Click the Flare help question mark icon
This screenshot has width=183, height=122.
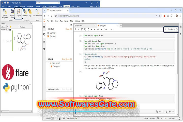coord(99,7)
